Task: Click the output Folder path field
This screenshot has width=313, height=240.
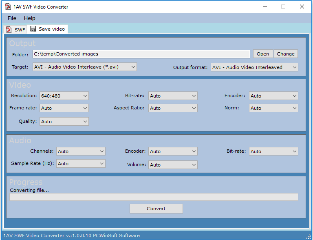Action: point(141,54)
